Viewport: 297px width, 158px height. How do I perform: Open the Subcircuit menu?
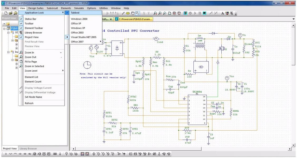pyautogui.click(x=52, y=8)
